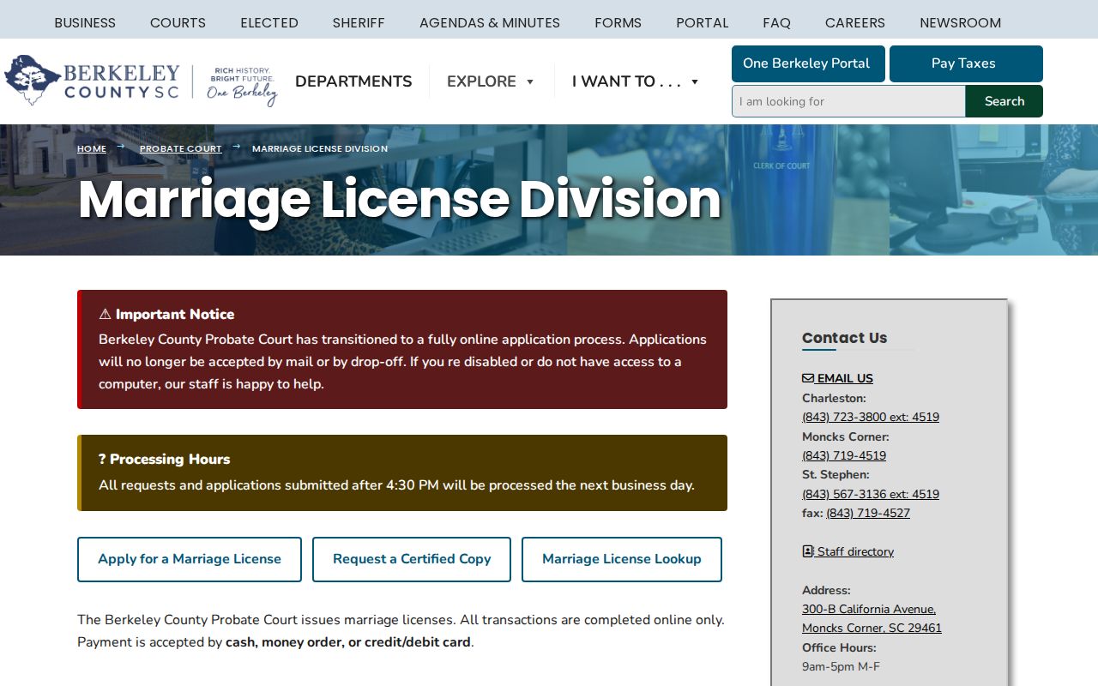This screenshot has width=1098, height=686.
Task: Click Moncks Corner phone (843) 719-4519
Action: (844, 455)
